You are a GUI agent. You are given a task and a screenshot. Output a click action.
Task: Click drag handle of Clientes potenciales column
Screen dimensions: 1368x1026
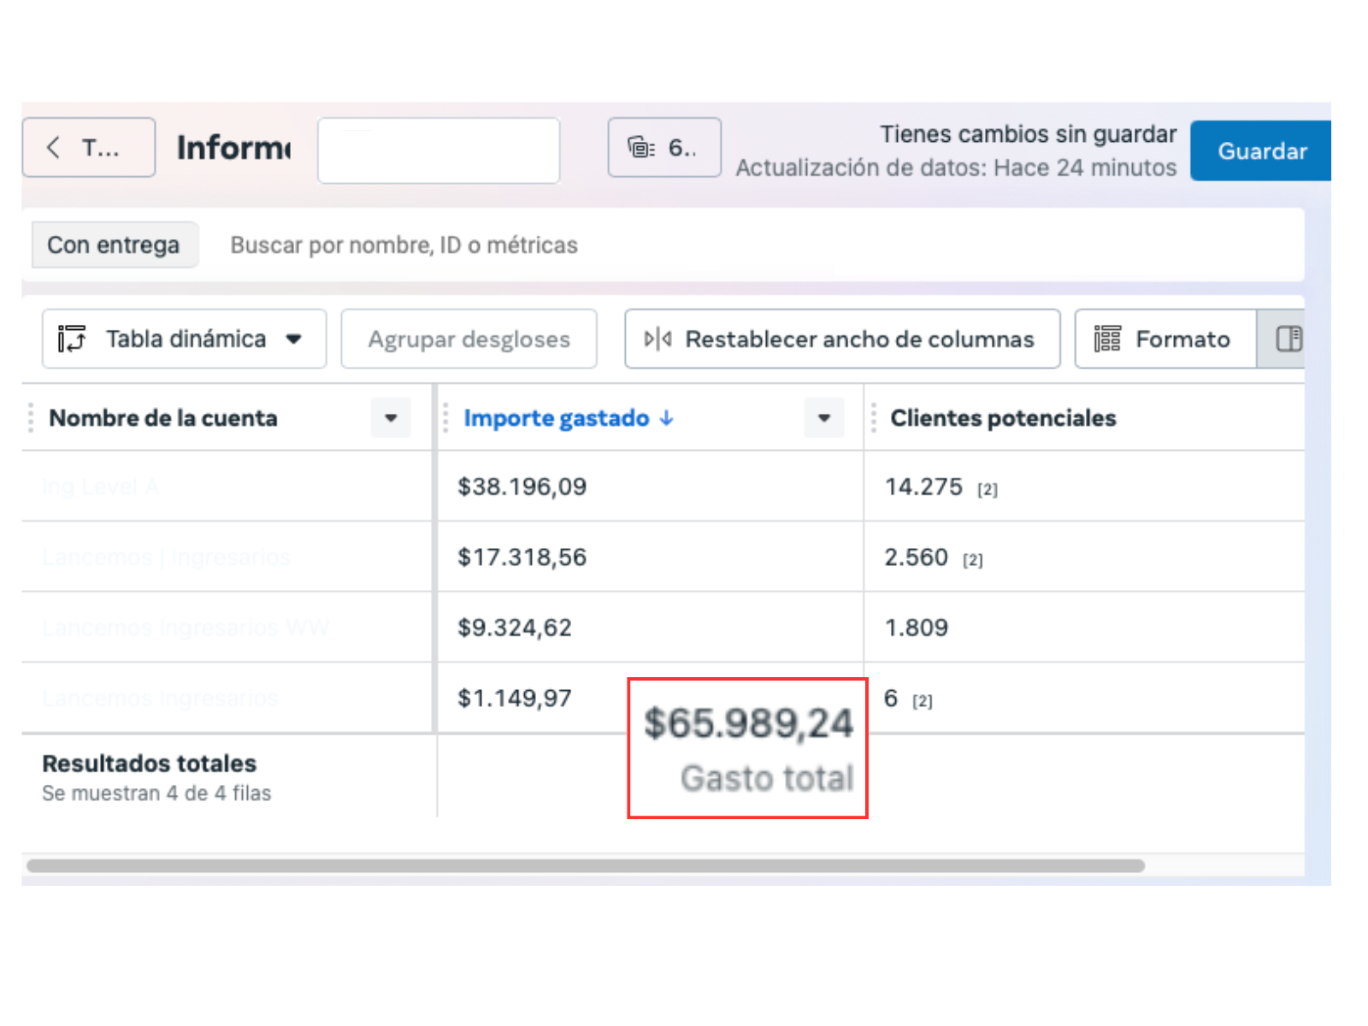[x=873, y=418]
